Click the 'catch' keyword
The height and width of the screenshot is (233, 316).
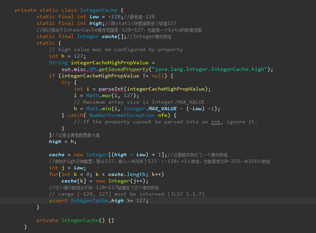tap(76, 115)
